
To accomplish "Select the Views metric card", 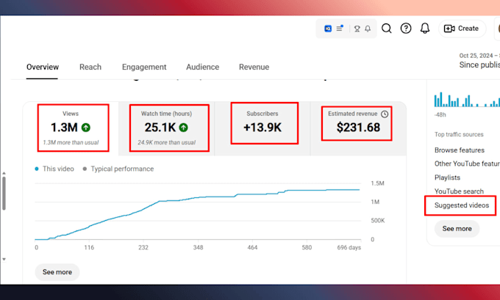I will pyautogui.click(x=71, y=128).
